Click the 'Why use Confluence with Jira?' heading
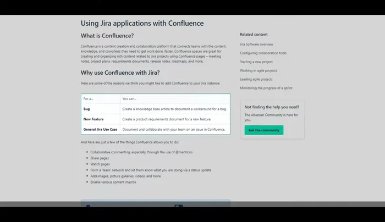The width and height of the screenshot is (385, 222). coord(120,73)
